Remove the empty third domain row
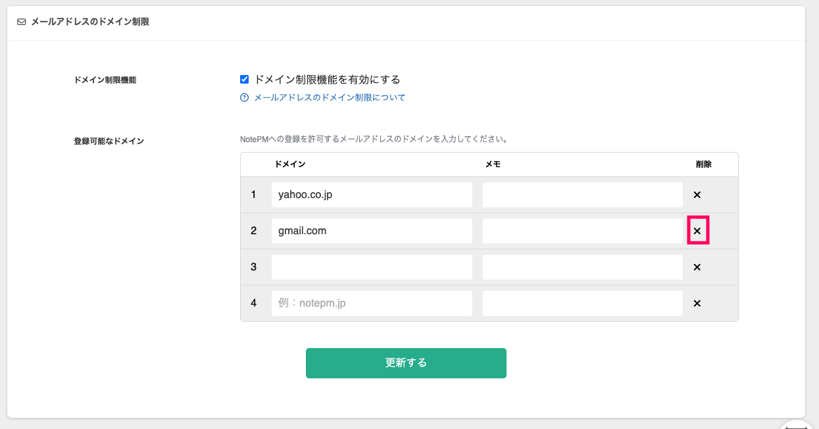 point(697,266)
